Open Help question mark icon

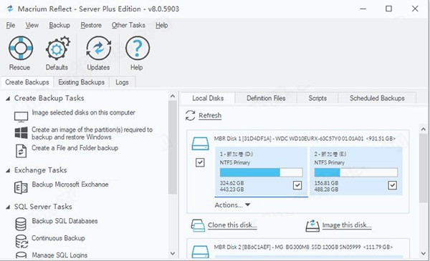click(x=138, y=48)
